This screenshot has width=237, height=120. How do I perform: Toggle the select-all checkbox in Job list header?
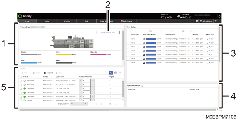(x=20, y=77)
